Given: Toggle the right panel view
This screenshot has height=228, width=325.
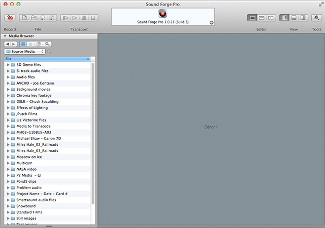Looking at the screenshot, I should point(303,18).
